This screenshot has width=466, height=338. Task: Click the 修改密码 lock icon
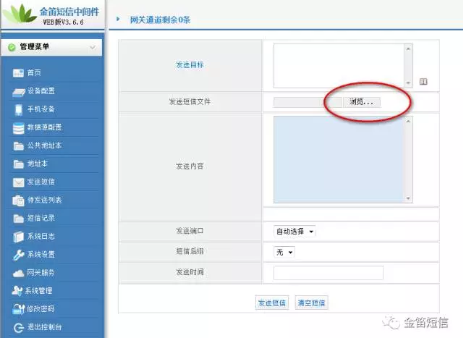19,309
